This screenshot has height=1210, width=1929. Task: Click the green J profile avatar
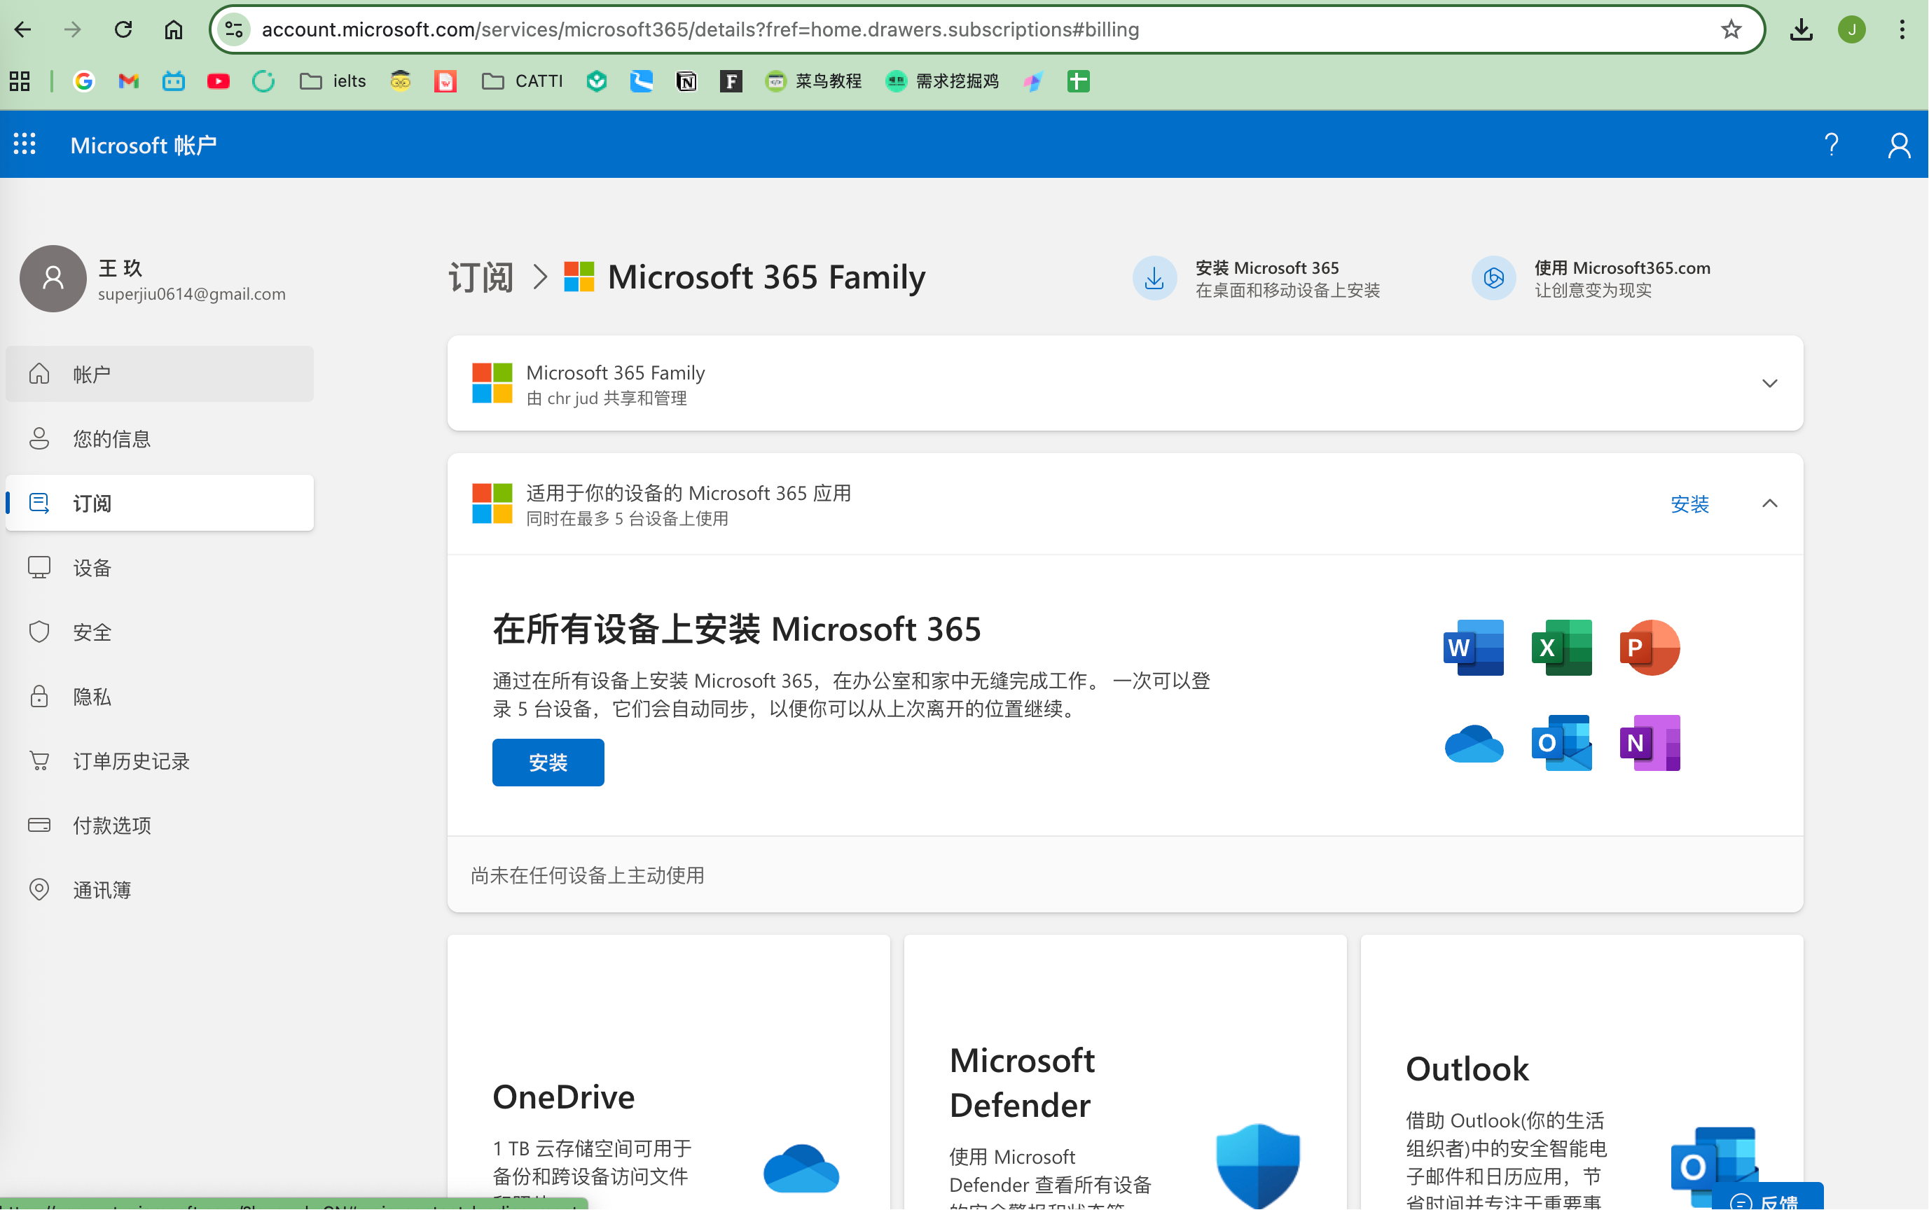coord(1851,29)
